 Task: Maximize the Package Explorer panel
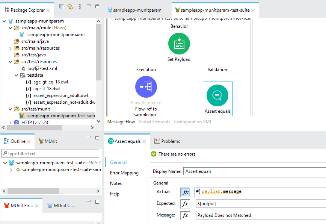coord(97,6)
